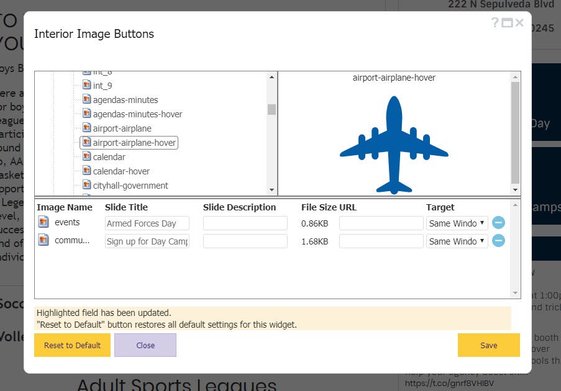
Task: Click the events image file icon
Action: pos(43,222)
